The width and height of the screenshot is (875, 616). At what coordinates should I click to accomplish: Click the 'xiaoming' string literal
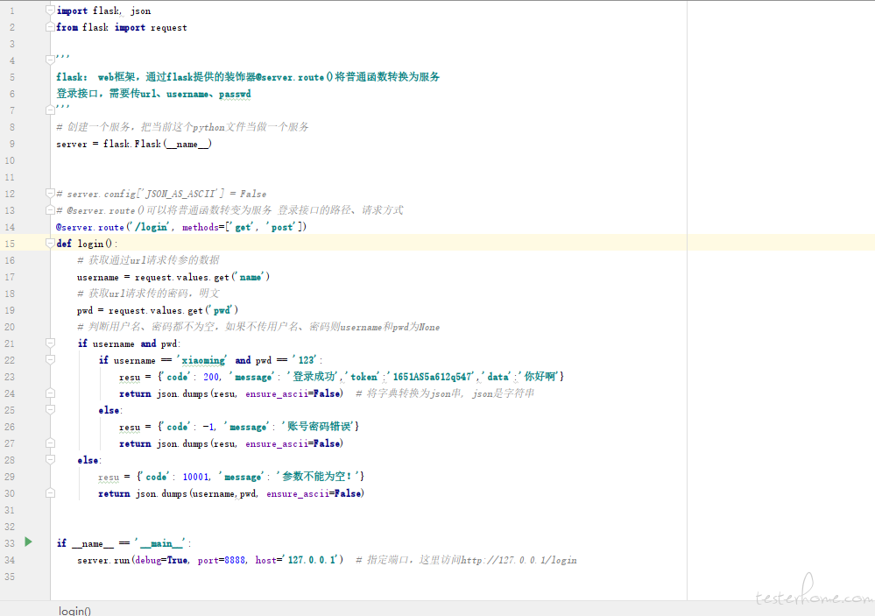(x=203, y=360)
